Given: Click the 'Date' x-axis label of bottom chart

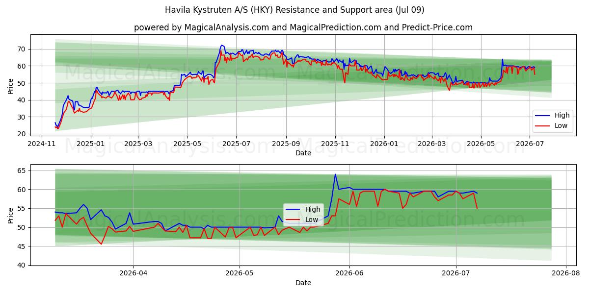Looking at the screenshot, I should 303,283.
